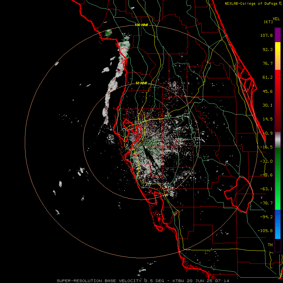Pick the purple segment of the color bar
283x283 pixels.
[x=278, y=35]
